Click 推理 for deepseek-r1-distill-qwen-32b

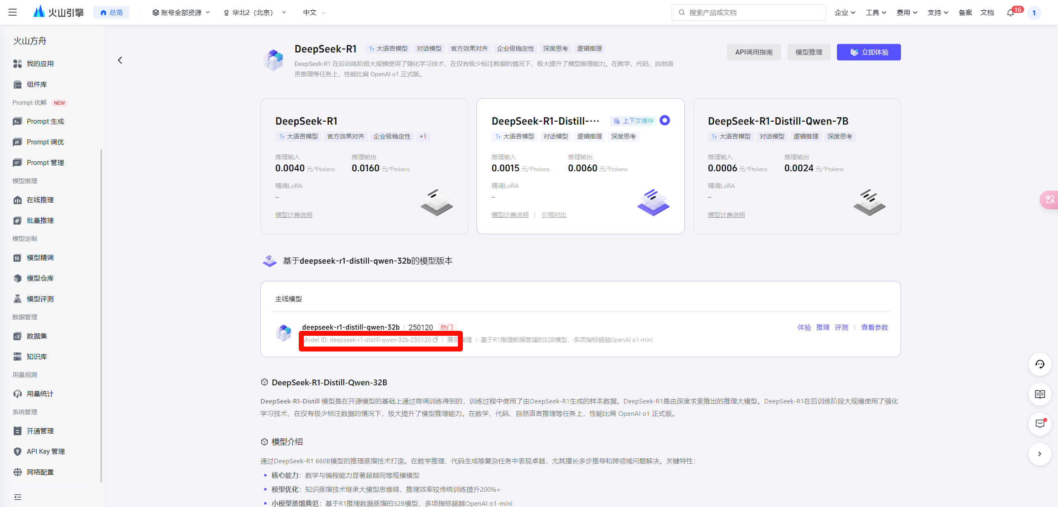(x=823, y=328)
